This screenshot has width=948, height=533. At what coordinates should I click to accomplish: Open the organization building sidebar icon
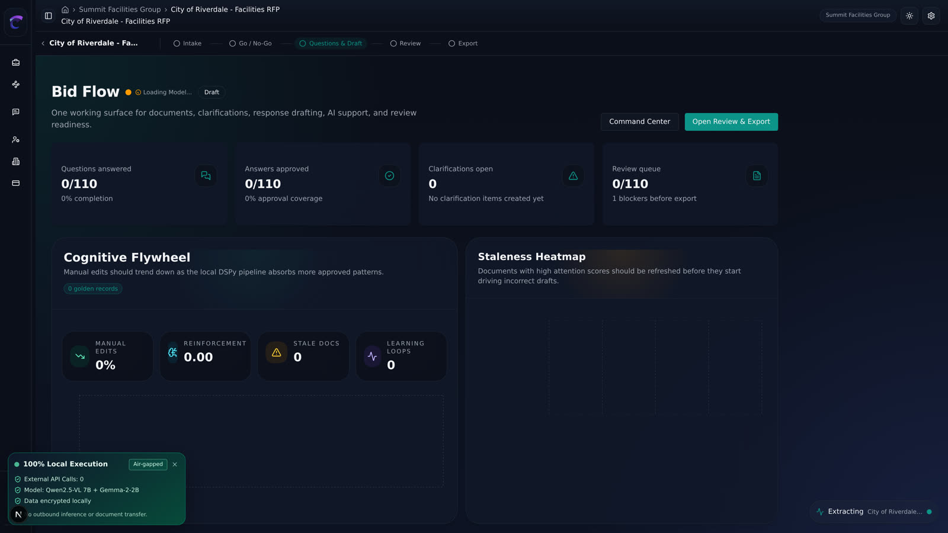[16, 161]
